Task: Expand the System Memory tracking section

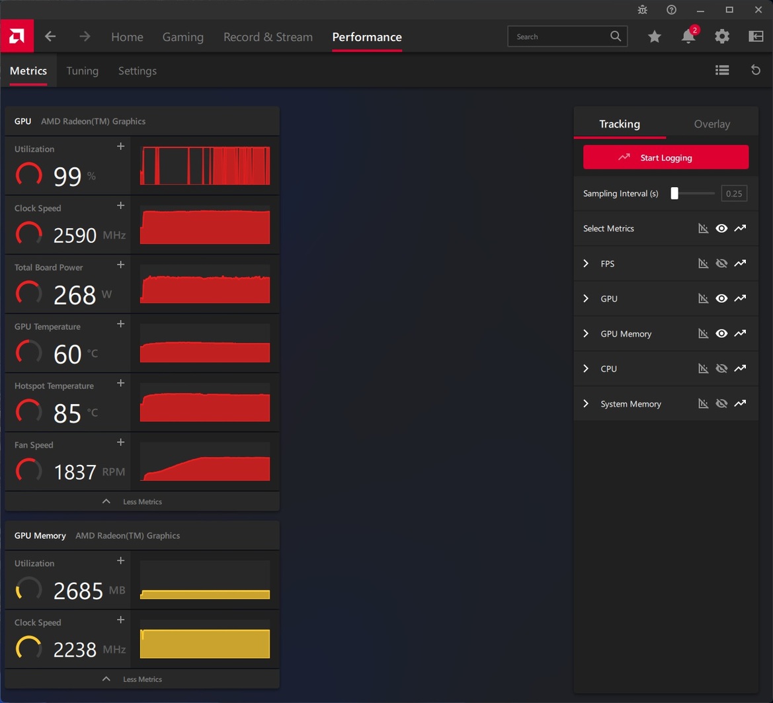Action: 586,403
